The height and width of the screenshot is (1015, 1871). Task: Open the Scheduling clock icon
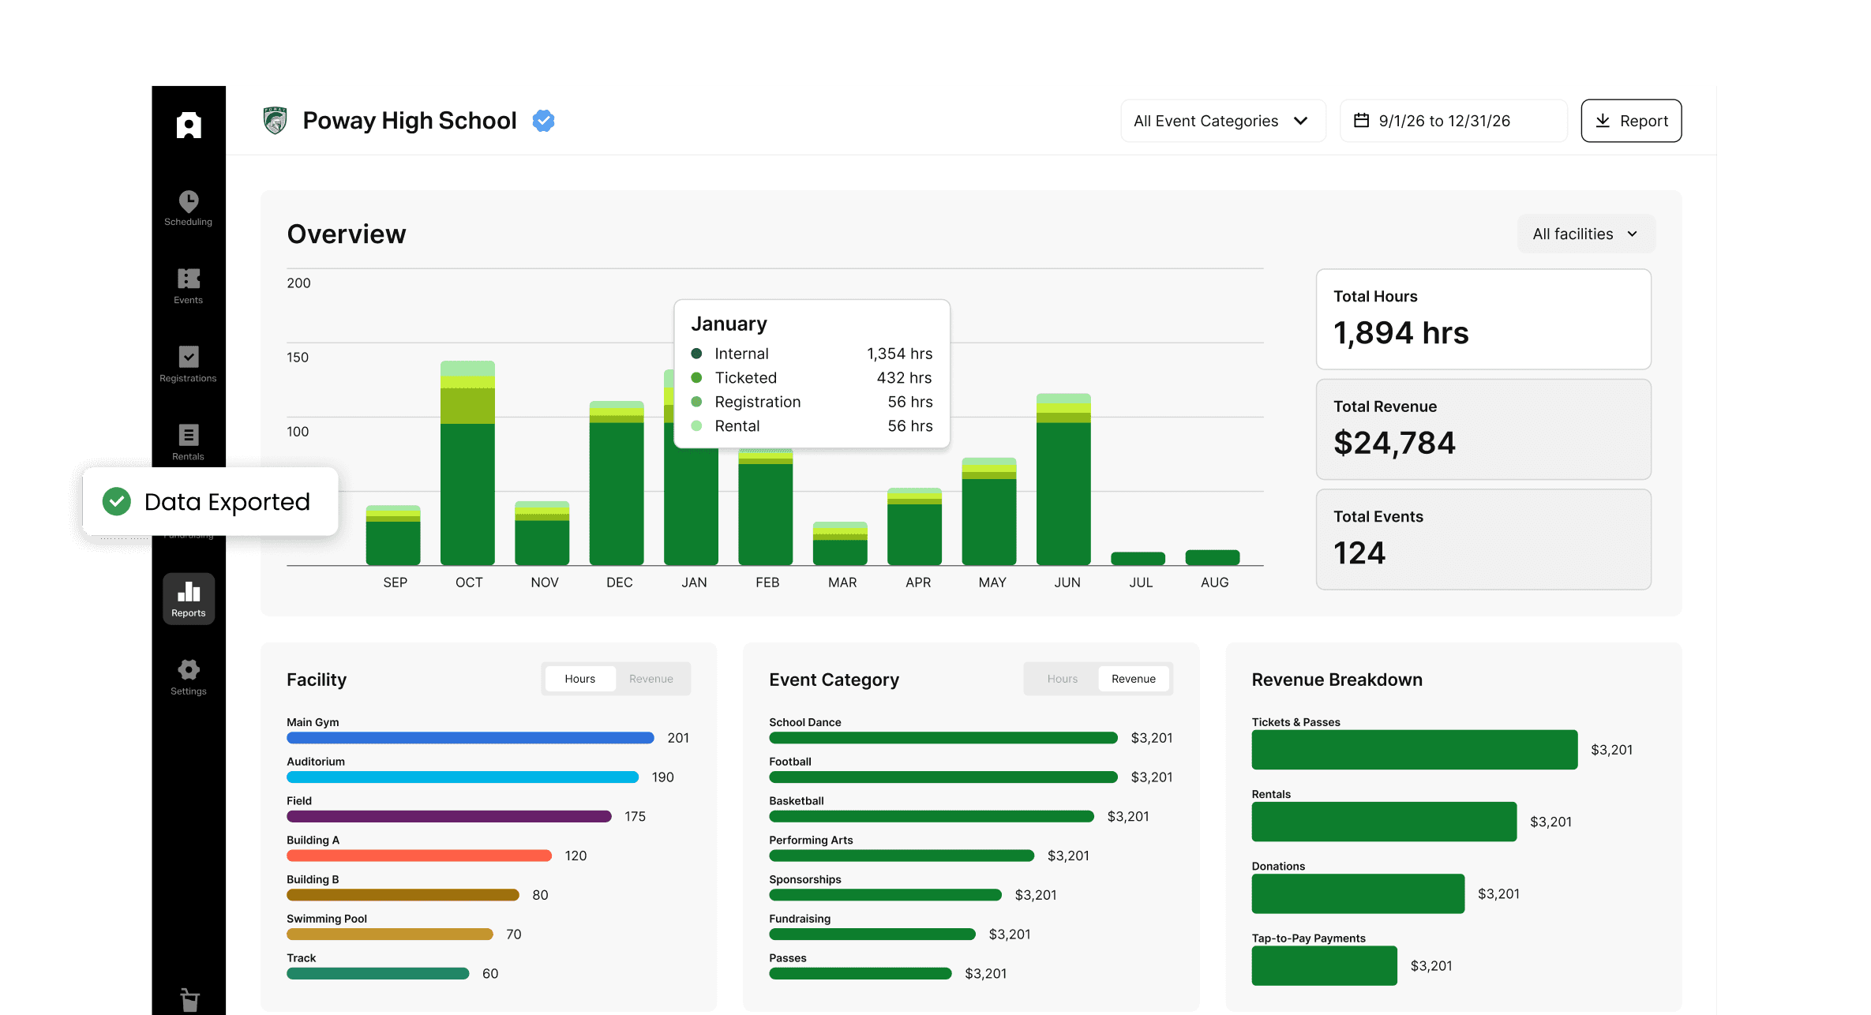click(188, 202)
